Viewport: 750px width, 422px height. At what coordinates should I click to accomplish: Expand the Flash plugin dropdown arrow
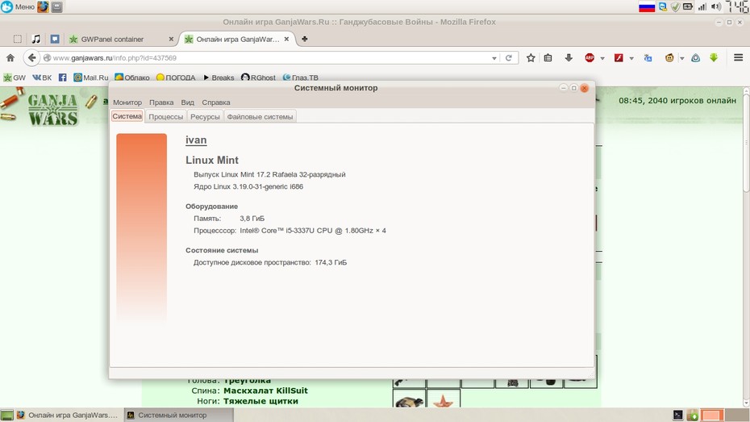click(x=631, y=58)
